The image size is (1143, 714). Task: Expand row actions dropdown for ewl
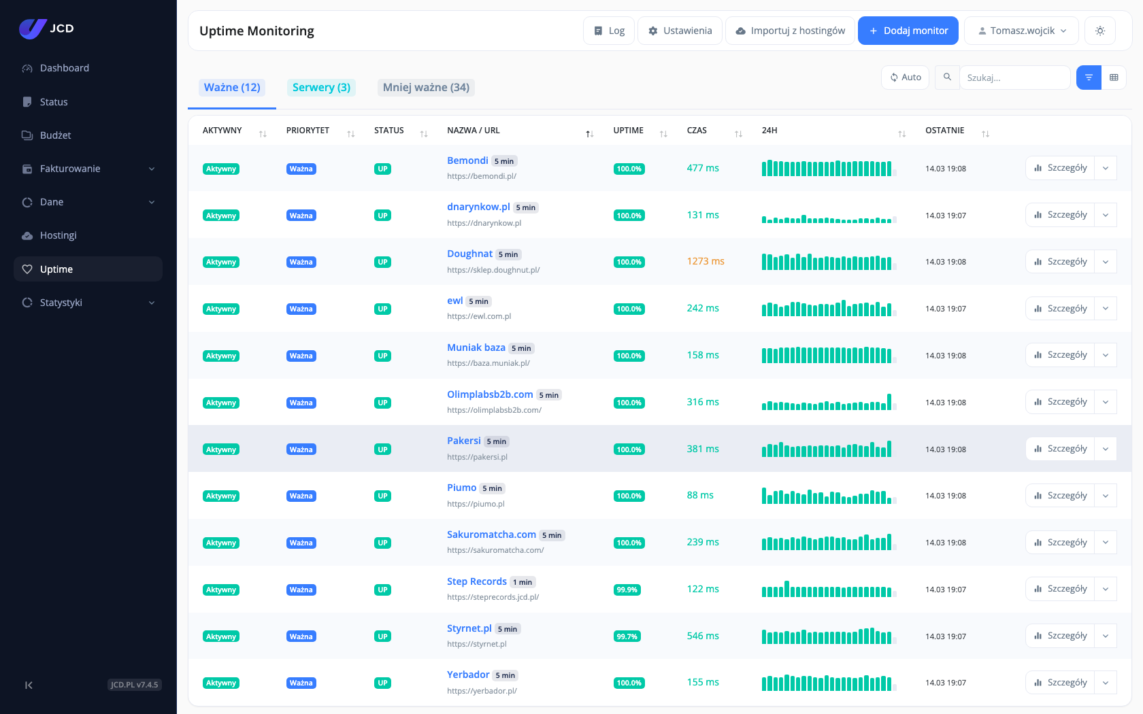pos(1106,309)
